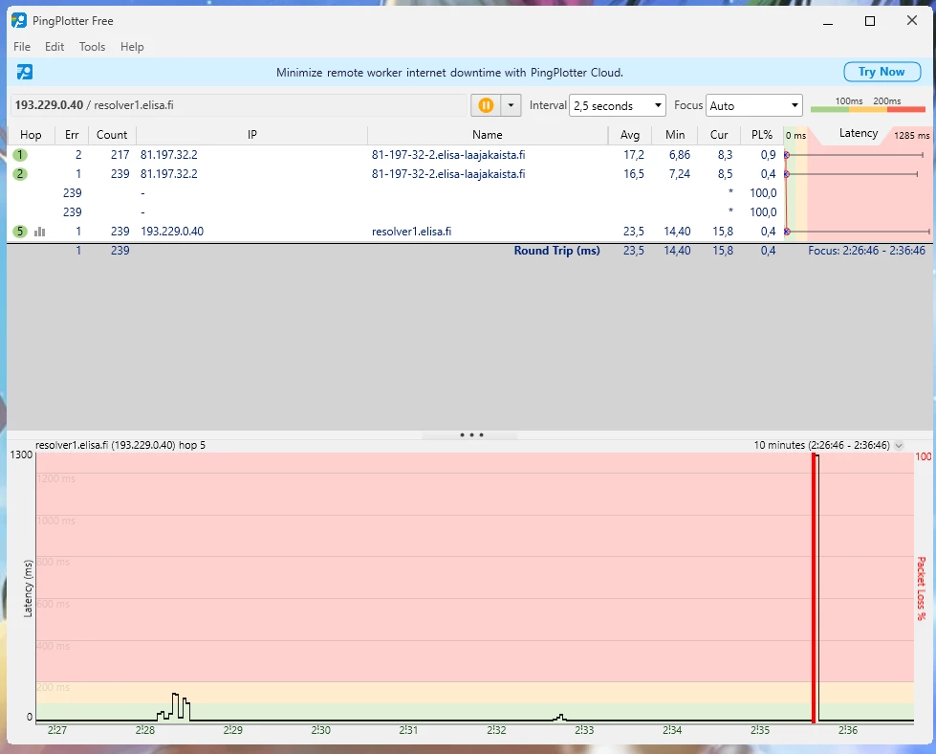Viewport: 936px width, 754px height.
Task: Click the Avg column header
Action: click(x=630, y=135)
